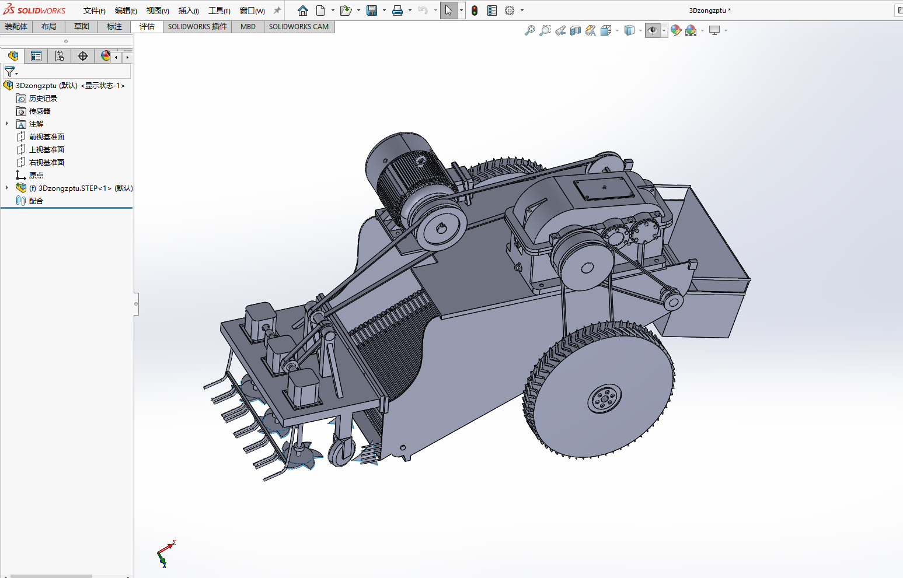Image resolution: width=903 pixels, height=578 pixels.
Task: Open FeatureManager design tree tab icon
Action: [x=13, y=56]
